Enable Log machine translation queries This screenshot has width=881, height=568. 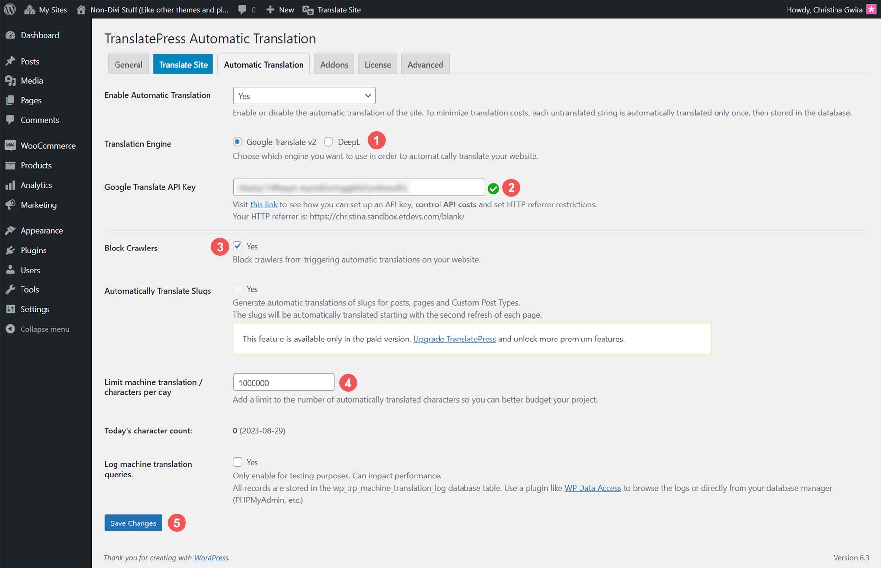point(238,462)
